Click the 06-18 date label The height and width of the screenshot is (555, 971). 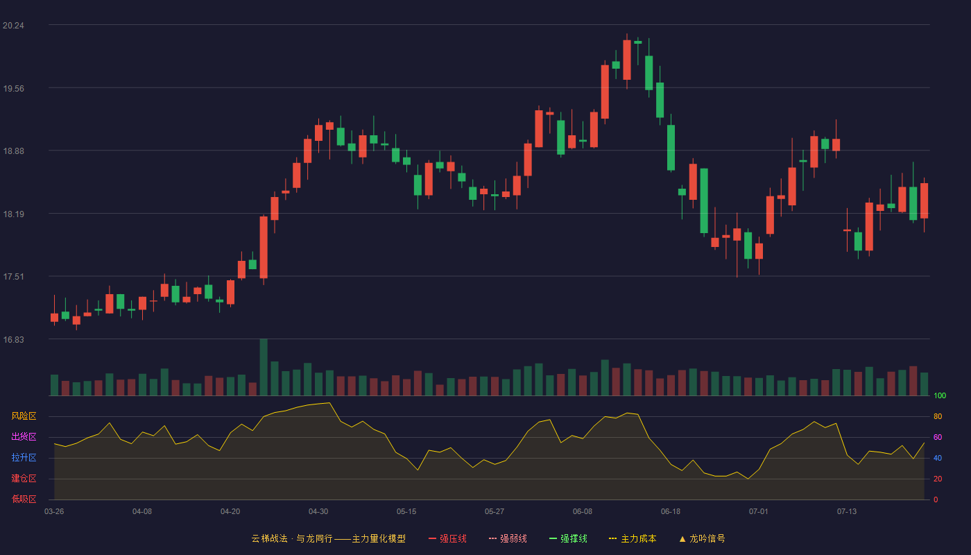[x=671, y=511]
